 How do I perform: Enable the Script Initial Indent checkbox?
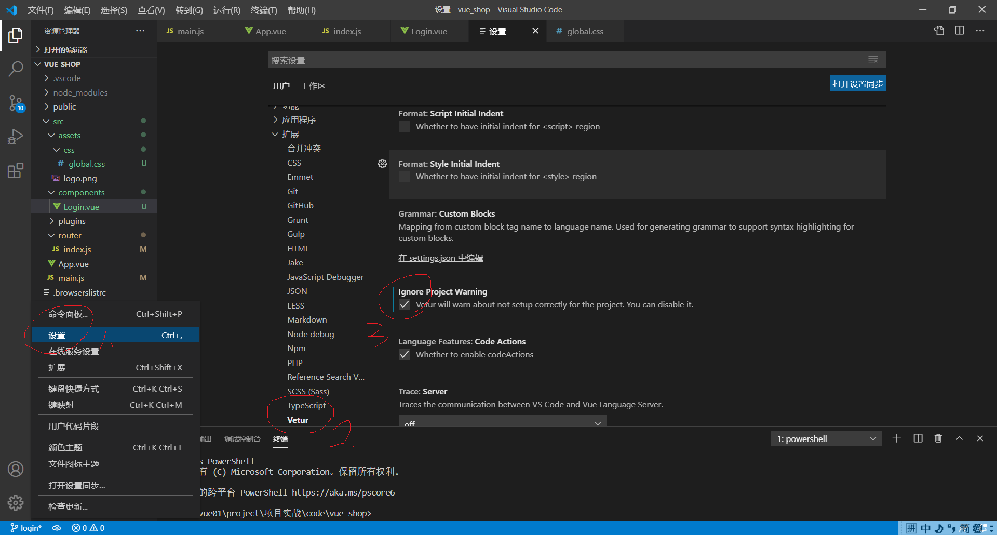point(405,126)
